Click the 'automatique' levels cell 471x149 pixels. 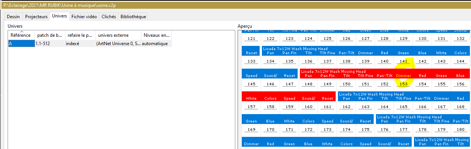(x=156, y=44)
